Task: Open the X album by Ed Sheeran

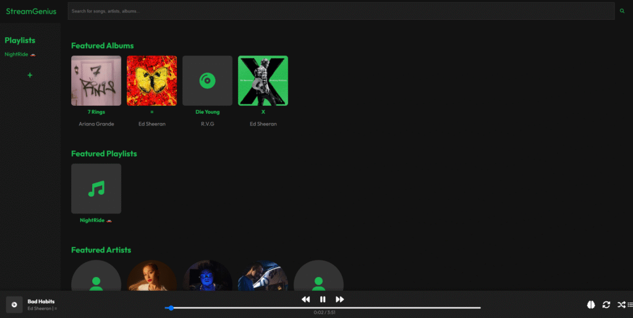Action: tap(263, 80)
